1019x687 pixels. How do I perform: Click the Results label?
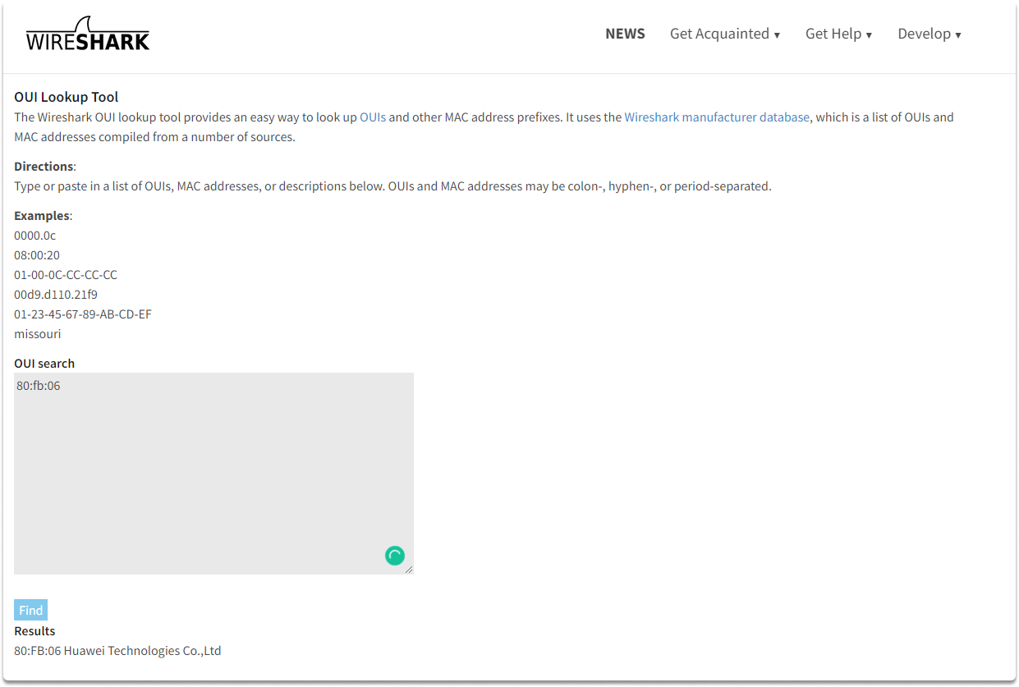coord(34,631)
